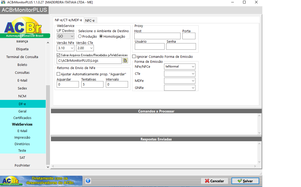Click the Respostas Enviadas header bar

pos(156,139)
